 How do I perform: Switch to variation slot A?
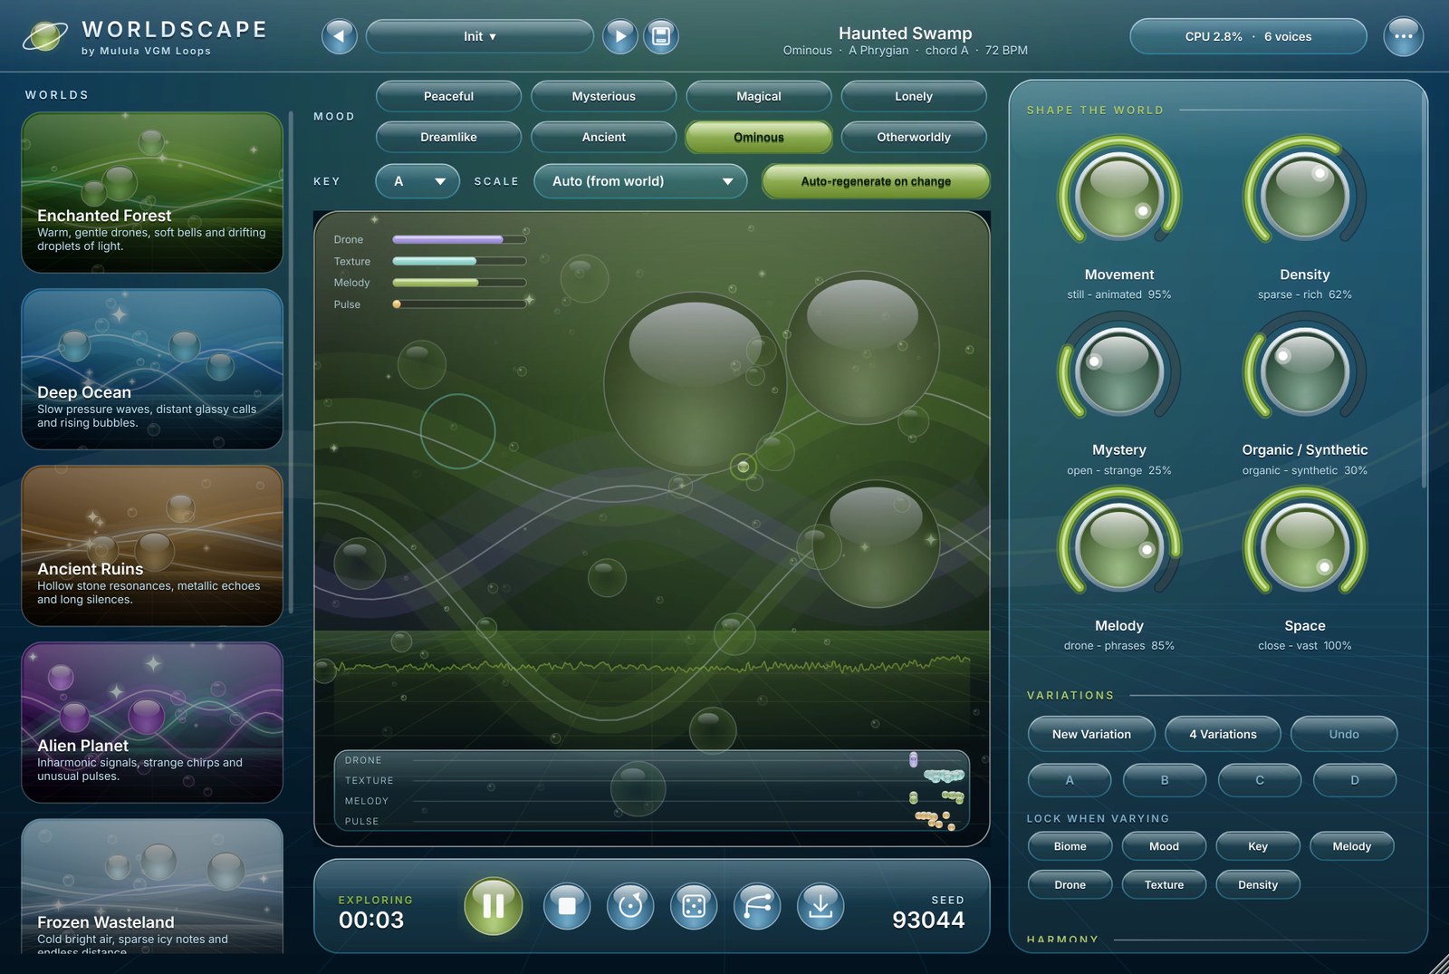[1070, 780]
